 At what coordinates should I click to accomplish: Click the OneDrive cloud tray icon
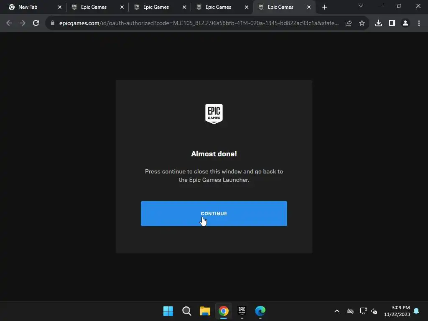point(350,311)
